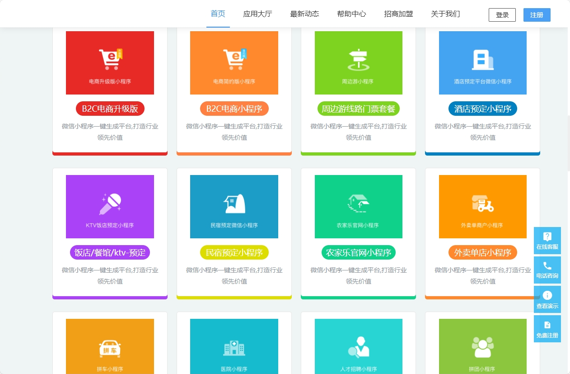The height and width of the screenshot is (374, 570).
Task: Click the shopping cart icon on the red 电商升级版 tile
Action: [111, 59]
